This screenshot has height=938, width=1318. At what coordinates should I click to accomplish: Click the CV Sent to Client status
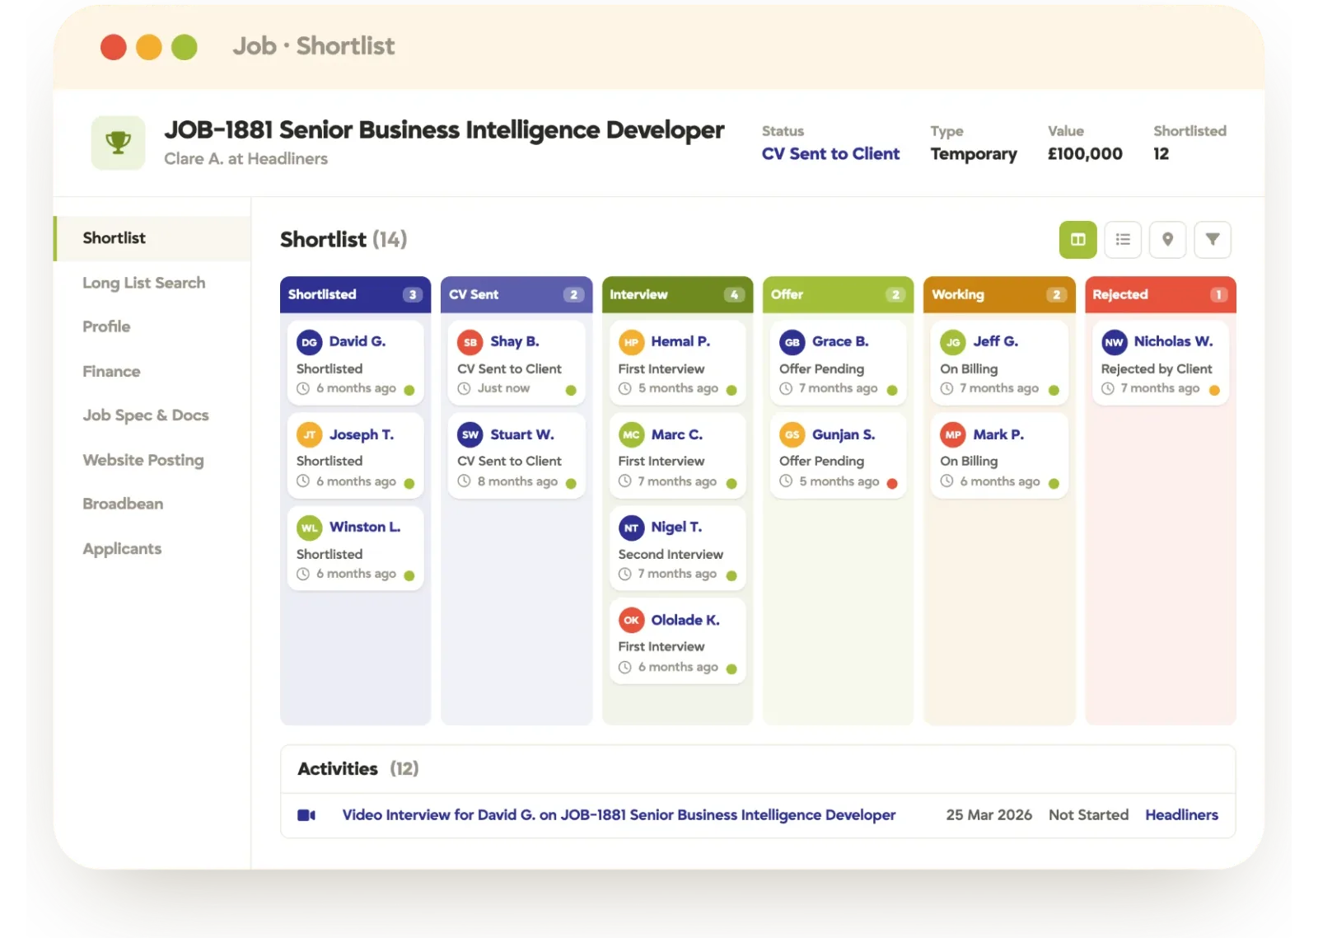click(830, 154)
